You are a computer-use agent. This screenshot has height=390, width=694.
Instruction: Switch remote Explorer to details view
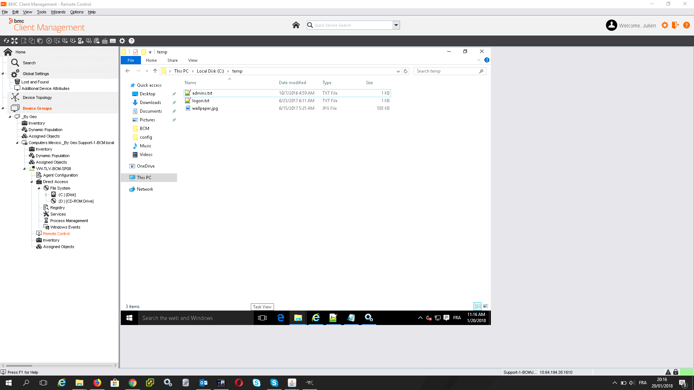[477, 306]
